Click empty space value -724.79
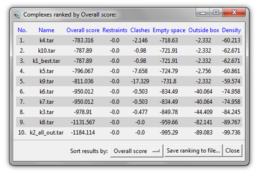258x174 pixels. tap(169, 71)
